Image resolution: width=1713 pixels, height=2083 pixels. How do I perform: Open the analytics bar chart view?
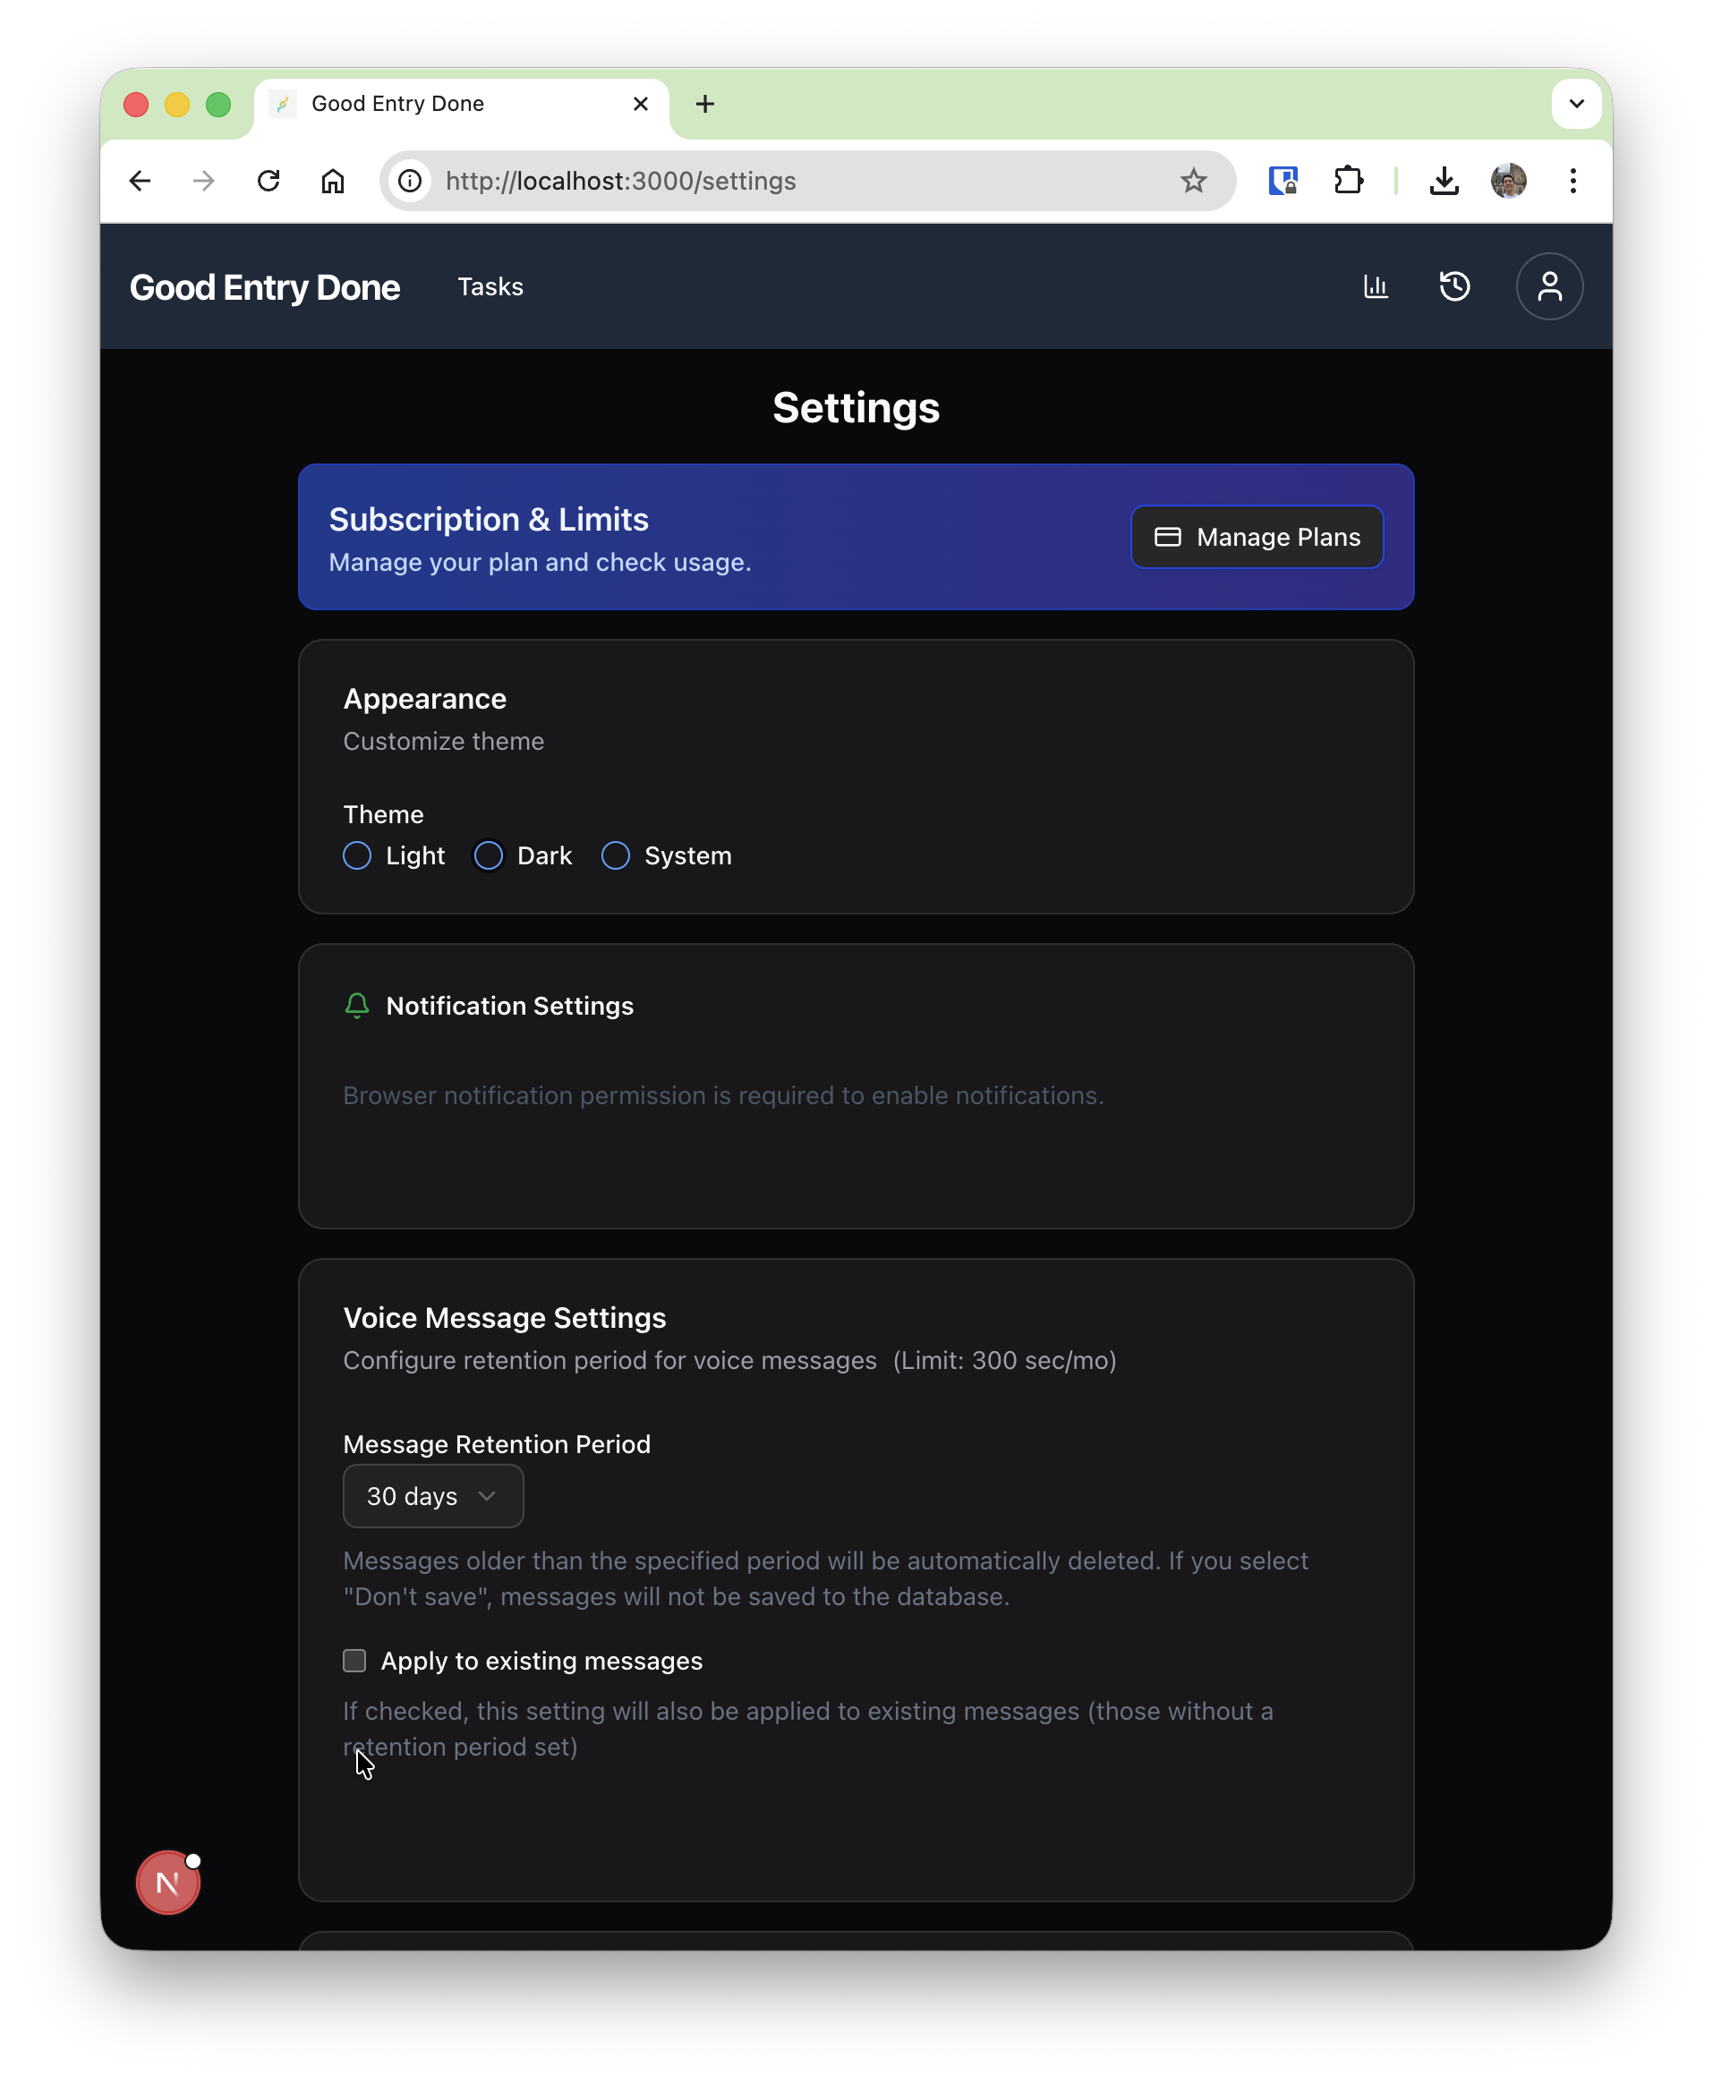point(1376,287)
